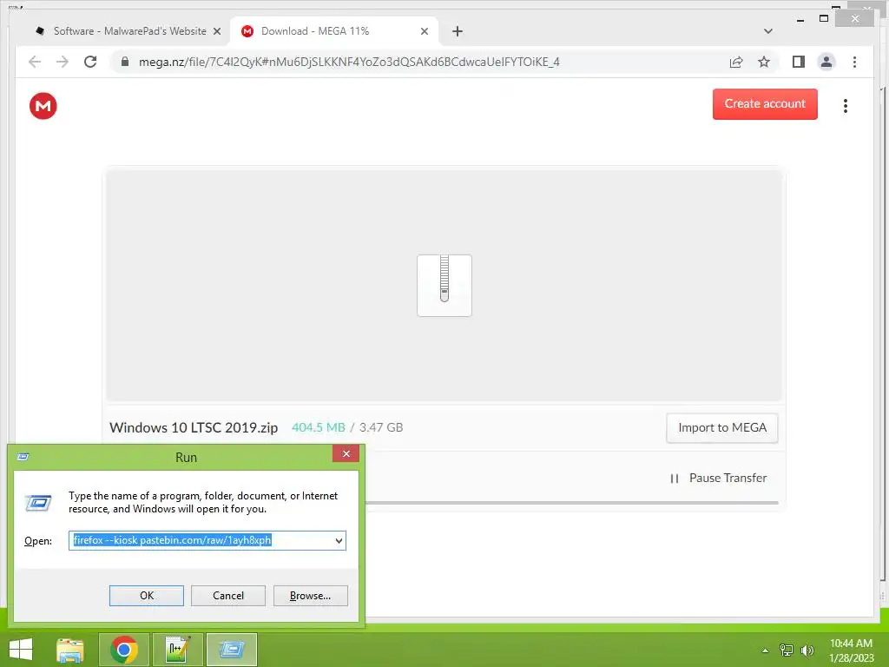
Task: Open MEGA page three-dot menu
Action: point(846,105)
